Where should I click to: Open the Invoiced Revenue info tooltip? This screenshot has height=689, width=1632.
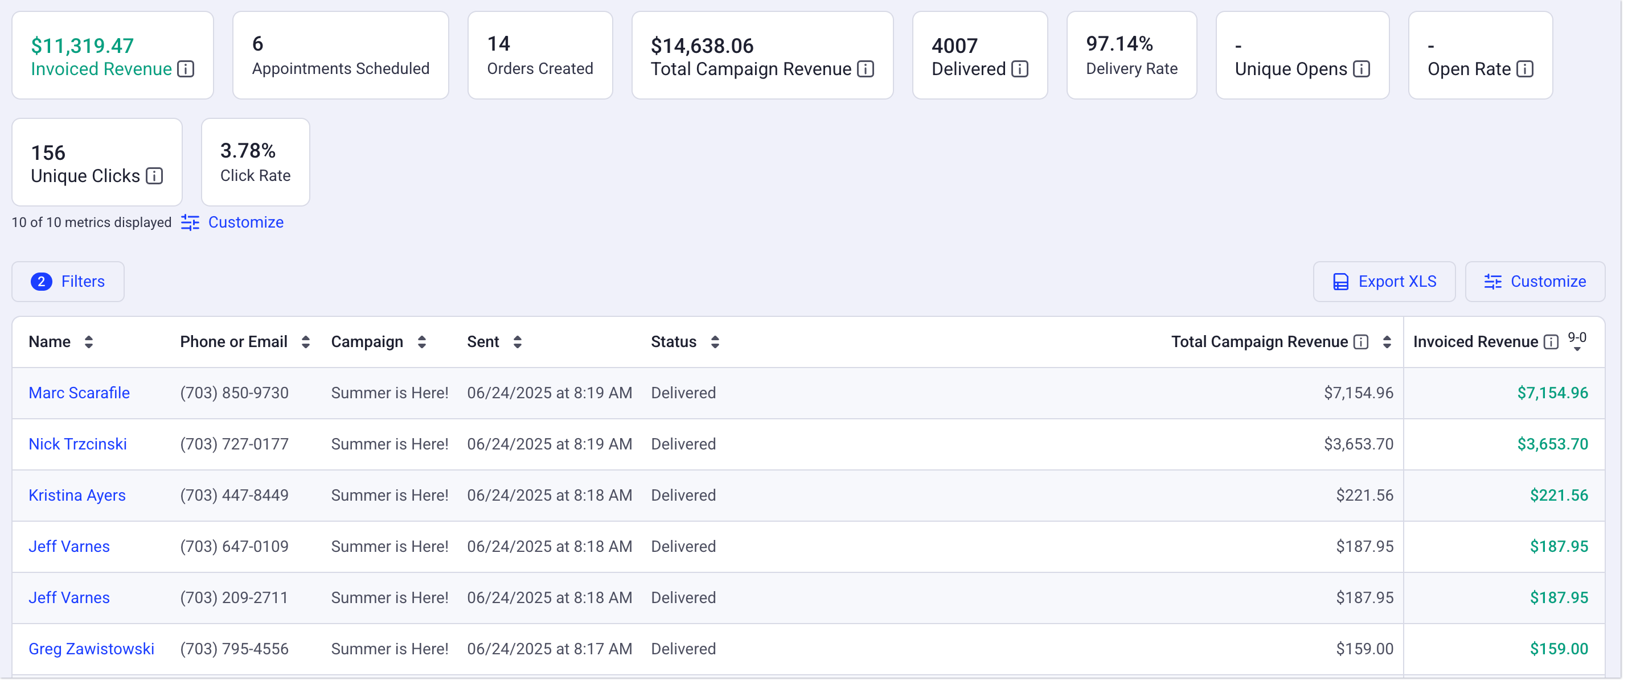coord(186,69)
